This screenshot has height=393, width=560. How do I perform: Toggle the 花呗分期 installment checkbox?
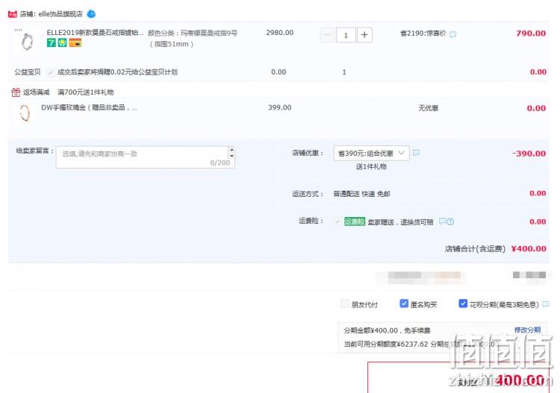(463, 304)
